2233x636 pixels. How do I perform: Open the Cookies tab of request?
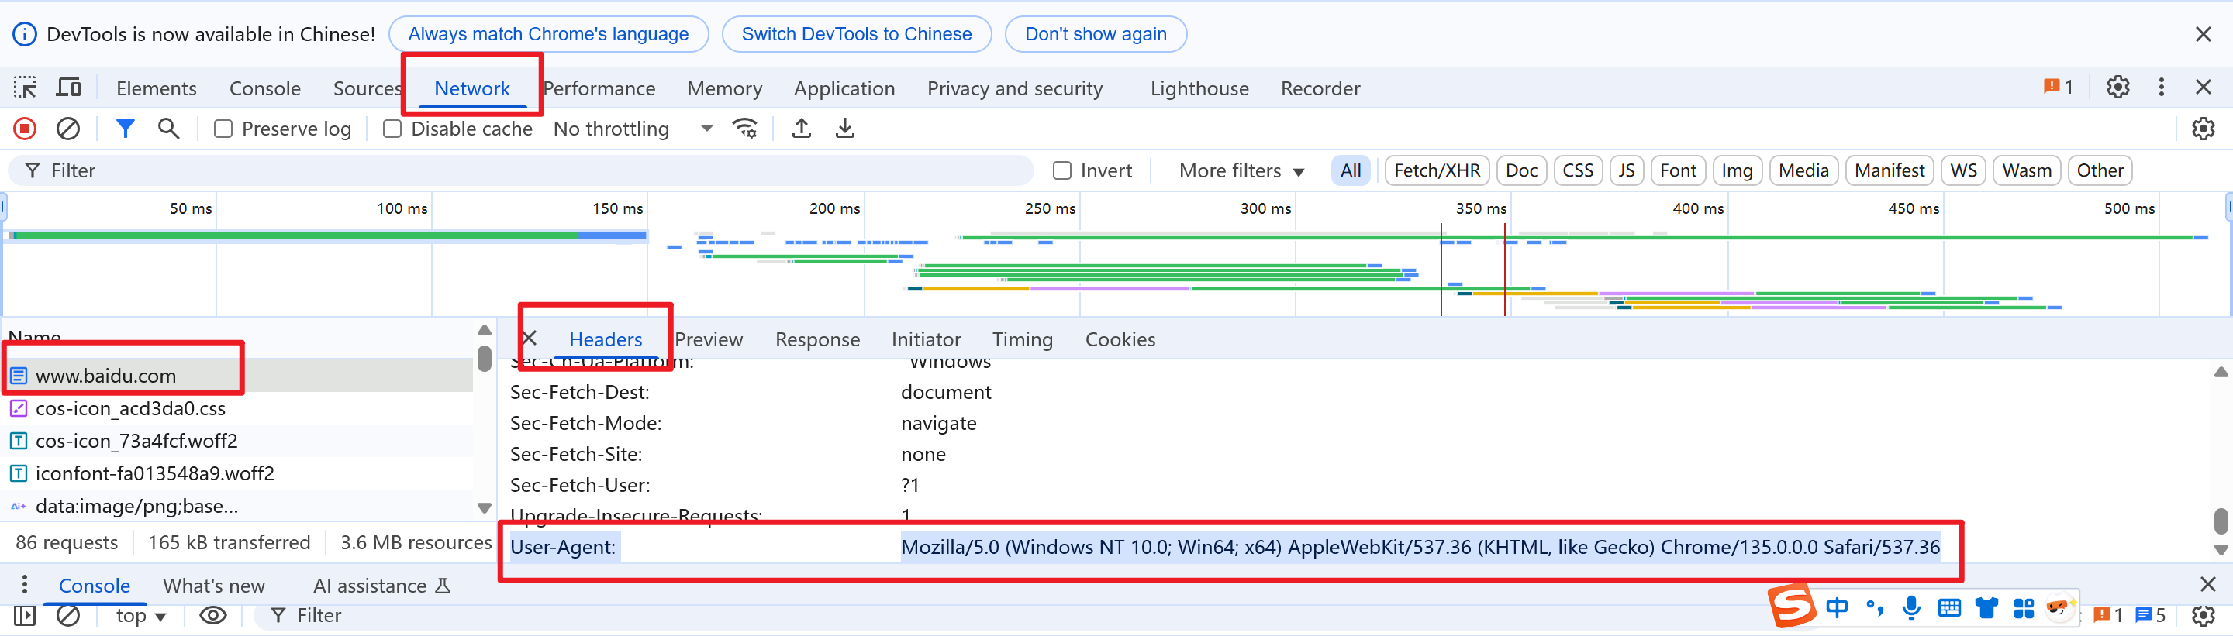[x=1120, y=339]
